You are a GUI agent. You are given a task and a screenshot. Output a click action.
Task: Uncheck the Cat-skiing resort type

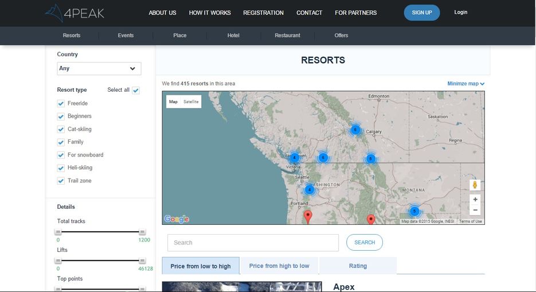(61, 129)
